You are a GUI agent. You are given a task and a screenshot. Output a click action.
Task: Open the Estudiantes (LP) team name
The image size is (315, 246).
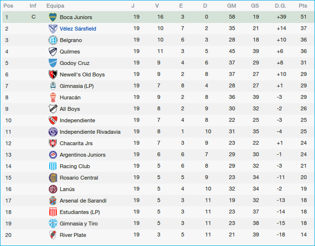pos(80,212)
